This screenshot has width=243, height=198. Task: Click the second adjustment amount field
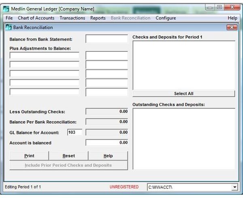[107, 65]
